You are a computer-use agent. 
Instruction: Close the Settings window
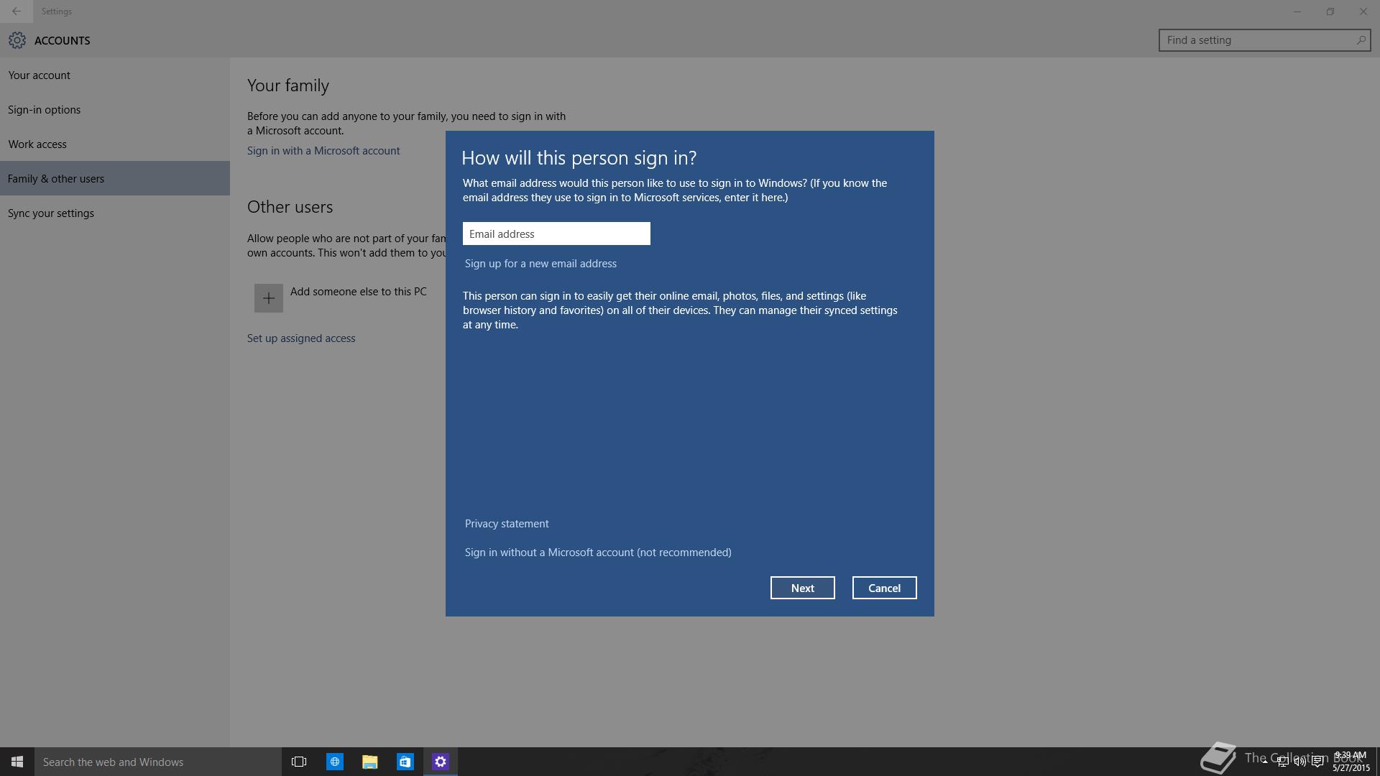pyautogui.click(x=1363, y=11)
